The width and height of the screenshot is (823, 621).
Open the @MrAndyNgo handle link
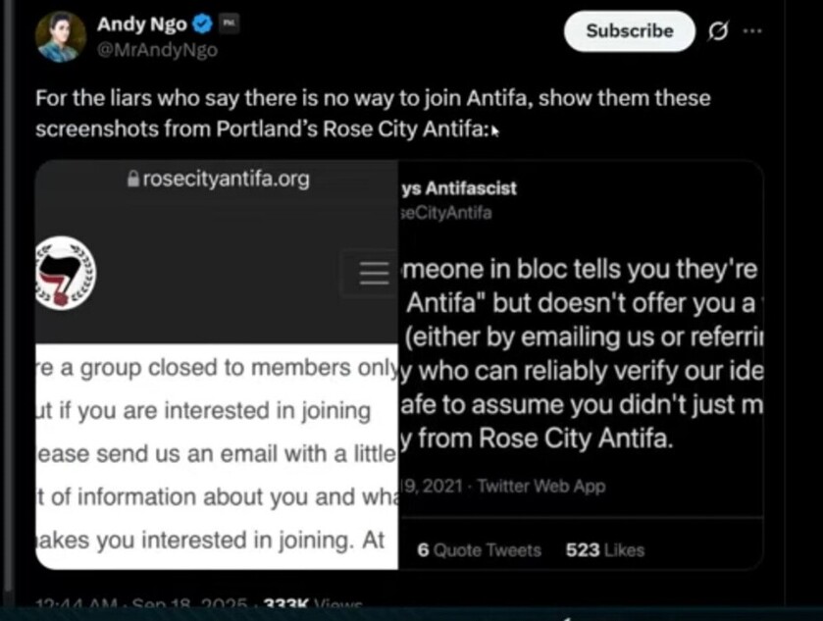tap(156, 49)
